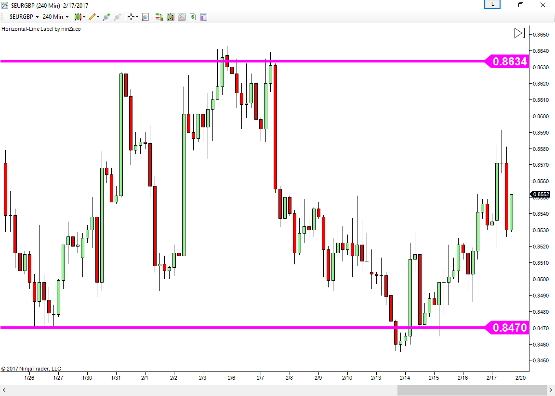Click the 0.8600 price axis label
This screenshot has width=555, height=396.
coord(541,116)
